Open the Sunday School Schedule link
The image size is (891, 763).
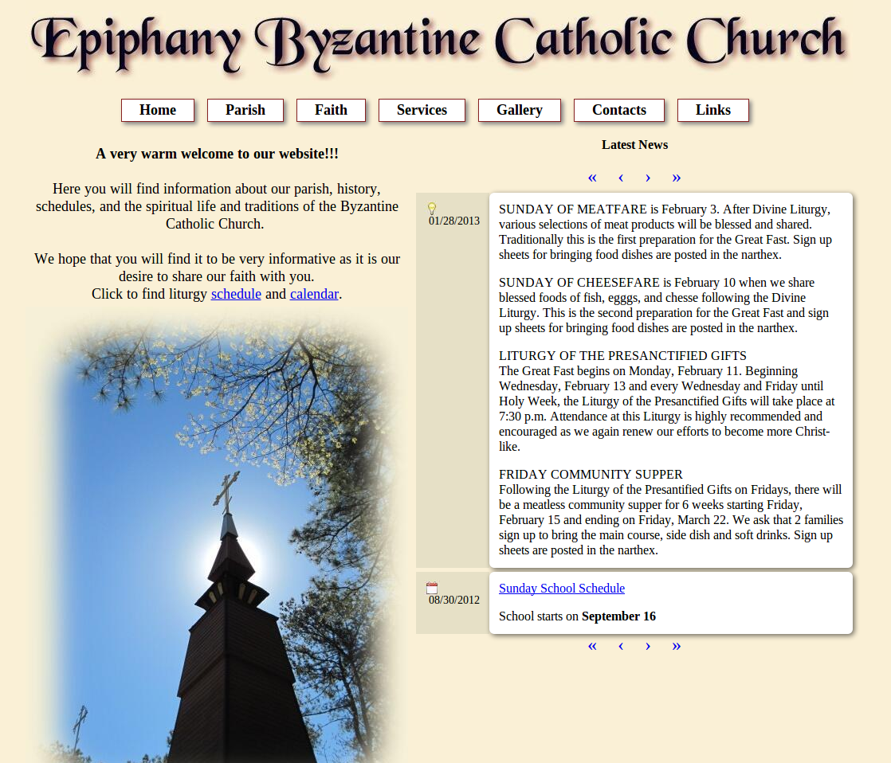pos(561,588)
